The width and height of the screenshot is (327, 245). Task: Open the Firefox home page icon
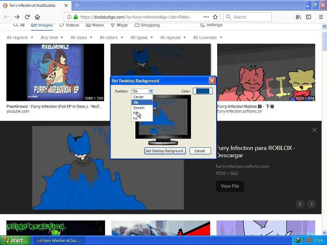click(37, 17)
